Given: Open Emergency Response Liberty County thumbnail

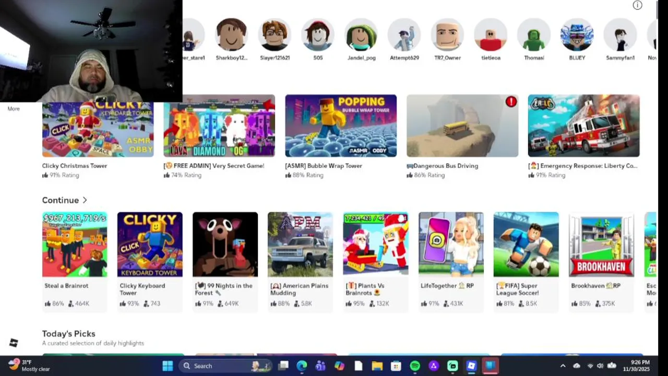Looking at the screenshot, I should (x=583, y=125).
